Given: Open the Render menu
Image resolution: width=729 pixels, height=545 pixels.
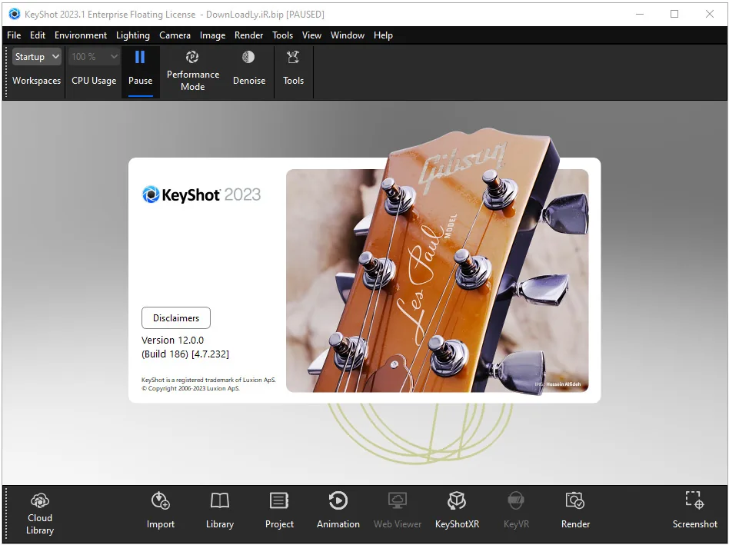Looking at the screenshot, I should coord(248,35).
